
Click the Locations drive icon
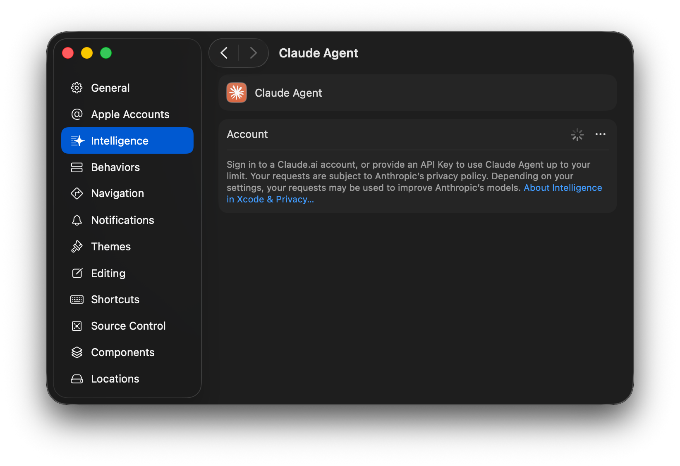coord(77,379)
